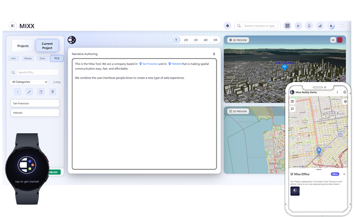Click the SF Mixx Office title
This screenshot has width=354, height=217.
(300, 174)
